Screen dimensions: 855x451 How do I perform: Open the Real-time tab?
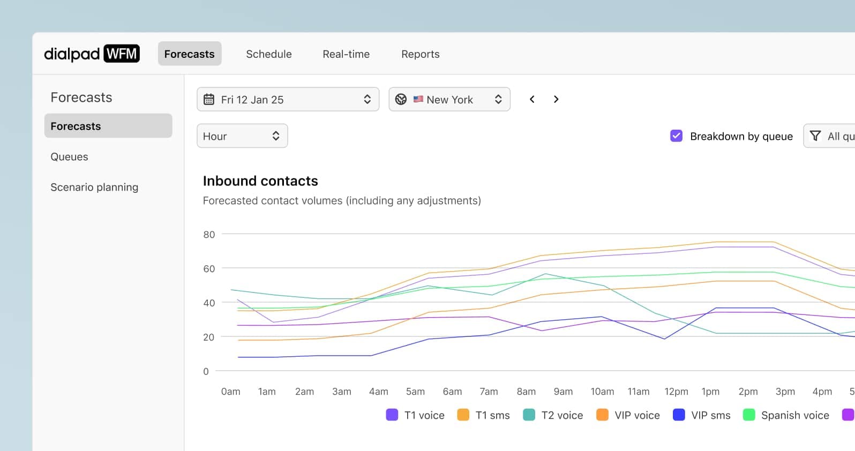tap(346, 54)
